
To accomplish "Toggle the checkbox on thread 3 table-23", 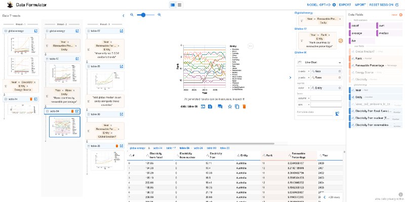I will pos(89,146).
